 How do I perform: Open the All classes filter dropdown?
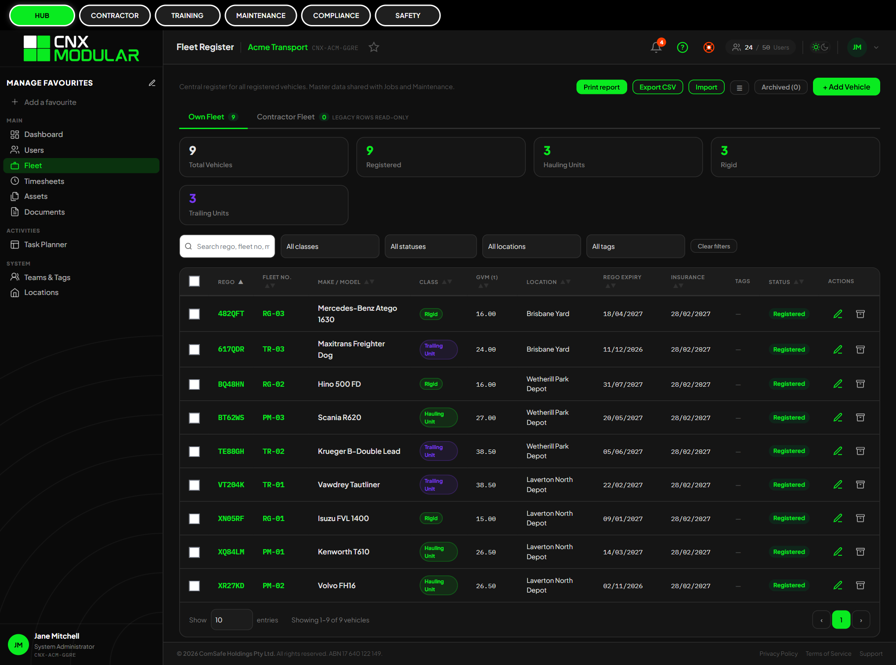pos(329,246)
